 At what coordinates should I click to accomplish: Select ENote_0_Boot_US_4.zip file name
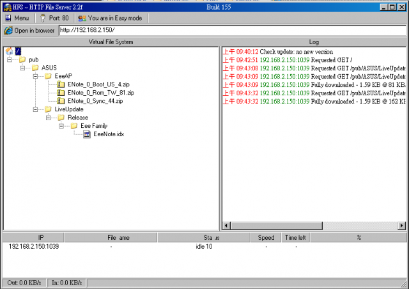[98, 84]
